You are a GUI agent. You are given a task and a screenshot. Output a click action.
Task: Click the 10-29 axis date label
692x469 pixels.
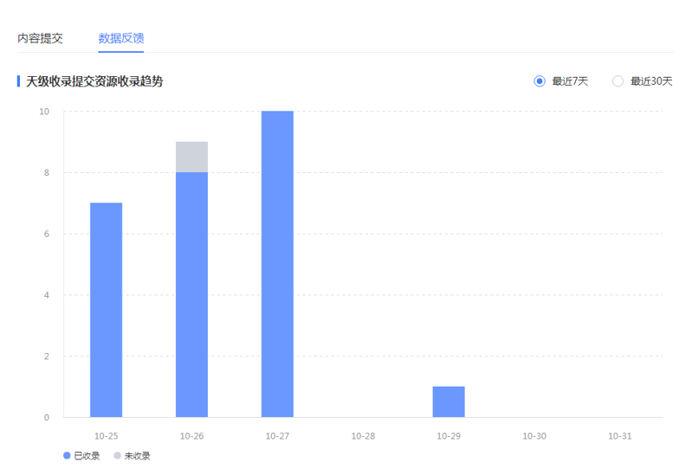coord(449,436)
